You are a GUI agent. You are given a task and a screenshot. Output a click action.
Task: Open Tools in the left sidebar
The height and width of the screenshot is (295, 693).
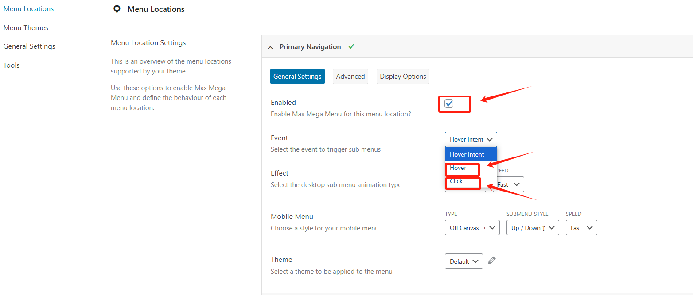click(12, 65)
